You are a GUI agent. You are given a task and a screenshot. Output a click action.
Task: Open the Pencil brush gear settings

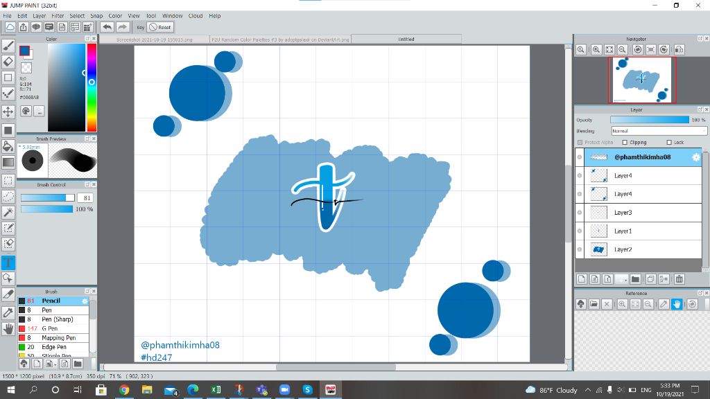pos(85,301)
